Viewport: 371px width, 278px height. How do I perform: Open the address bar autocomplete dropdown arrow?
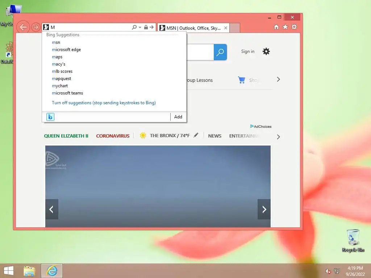click(x=140, y=28)
